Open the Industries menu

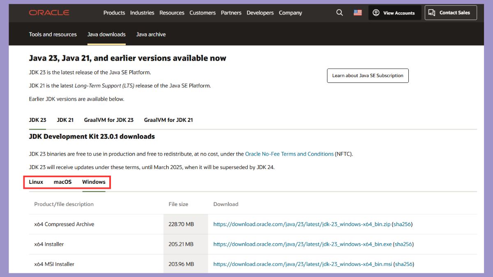click(142, 13)
